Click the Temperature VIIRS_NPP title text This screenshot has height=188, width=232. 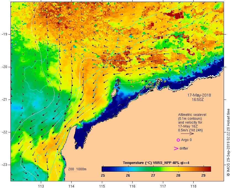[156, 163]
